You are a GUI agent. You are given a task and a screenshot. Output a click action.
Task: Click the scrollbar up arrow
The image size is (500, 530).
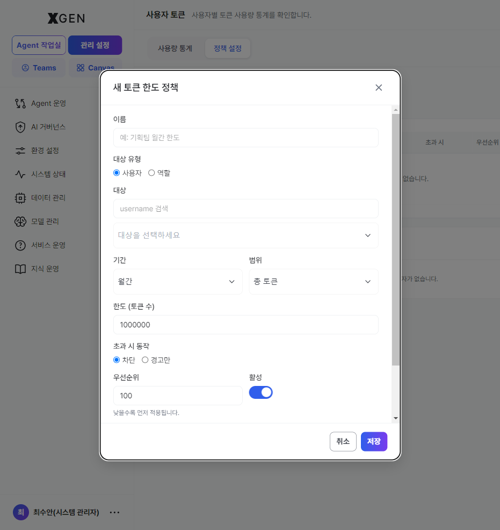(x=396, y=110)
